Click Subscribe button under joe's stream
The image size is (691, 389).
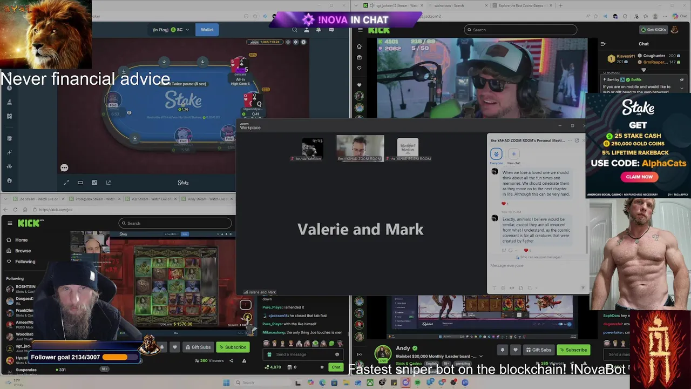232,347
